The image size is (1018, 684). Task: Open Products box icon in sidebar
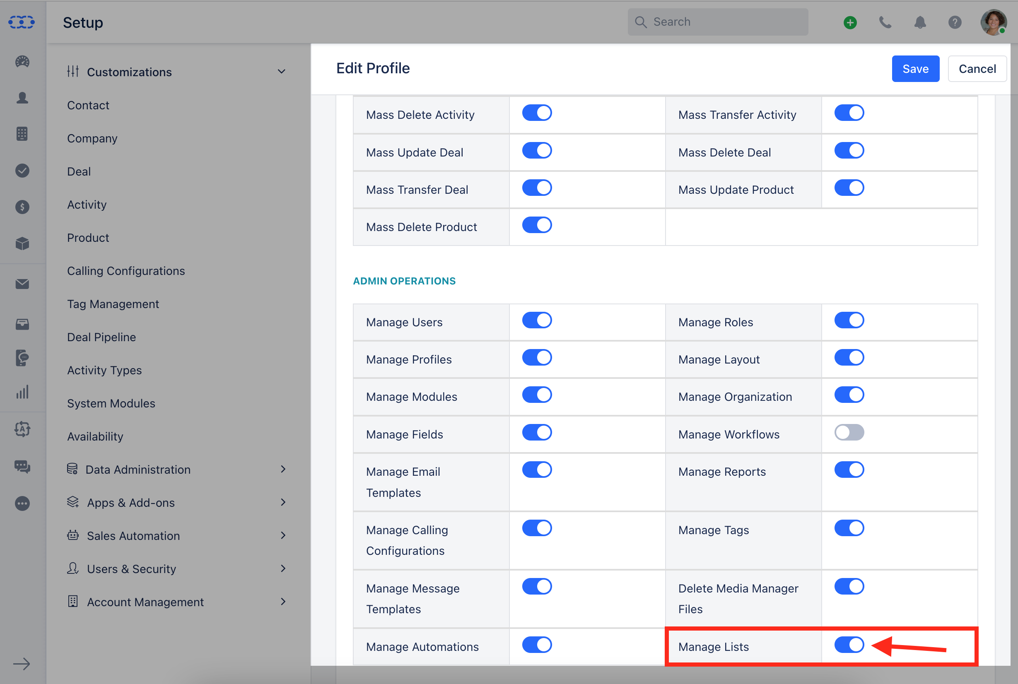[x=22, y=243]
